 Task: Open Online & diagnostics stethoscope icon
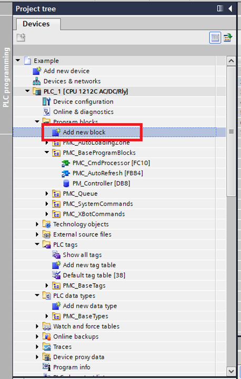tap(46, 112)
